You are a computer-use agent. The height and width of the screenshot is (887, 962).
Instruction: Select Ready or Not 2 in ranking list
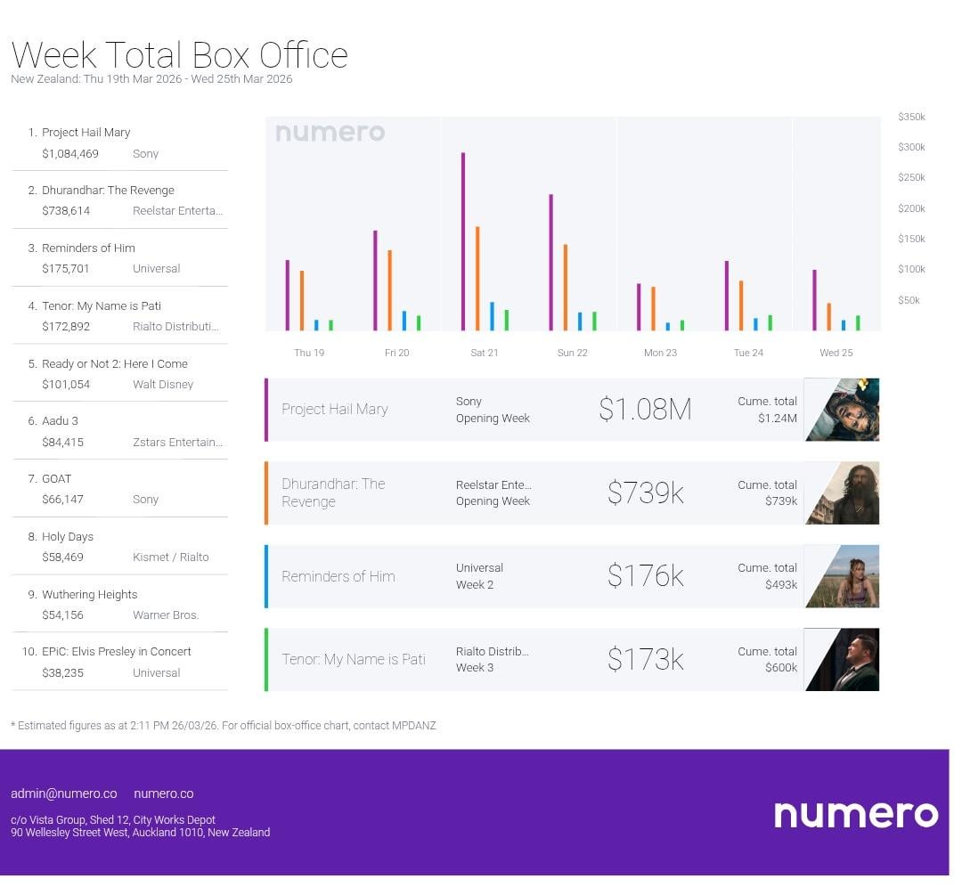(x=114, y=363)
